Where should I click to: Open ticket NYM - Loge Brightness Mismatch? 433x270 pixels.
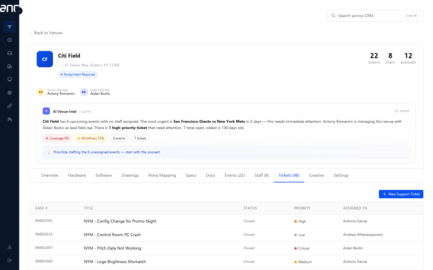pos(115,262)
